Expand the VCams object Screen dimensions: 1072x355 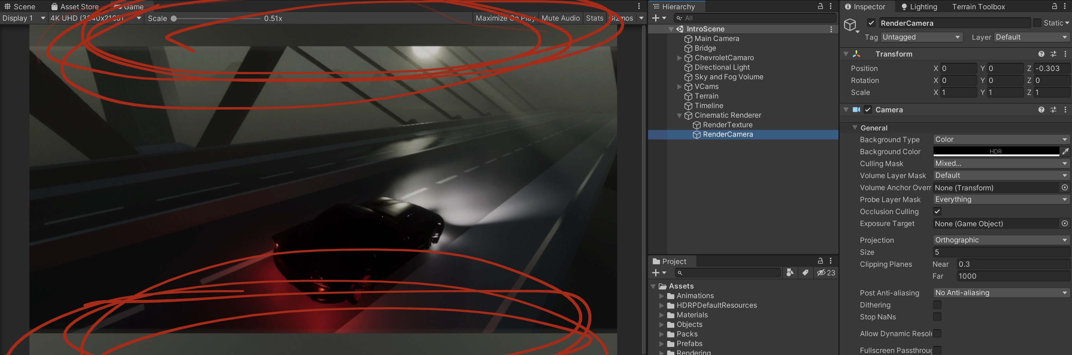pyautogui.click(x=679, y=87)
